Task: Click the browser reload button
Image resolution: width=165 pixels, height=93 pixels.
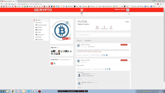Action: [6, 4]
